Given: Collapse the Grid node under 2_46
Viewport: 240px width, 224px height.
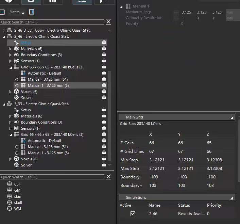Looking at the screenshot, I should click(11, 67).
